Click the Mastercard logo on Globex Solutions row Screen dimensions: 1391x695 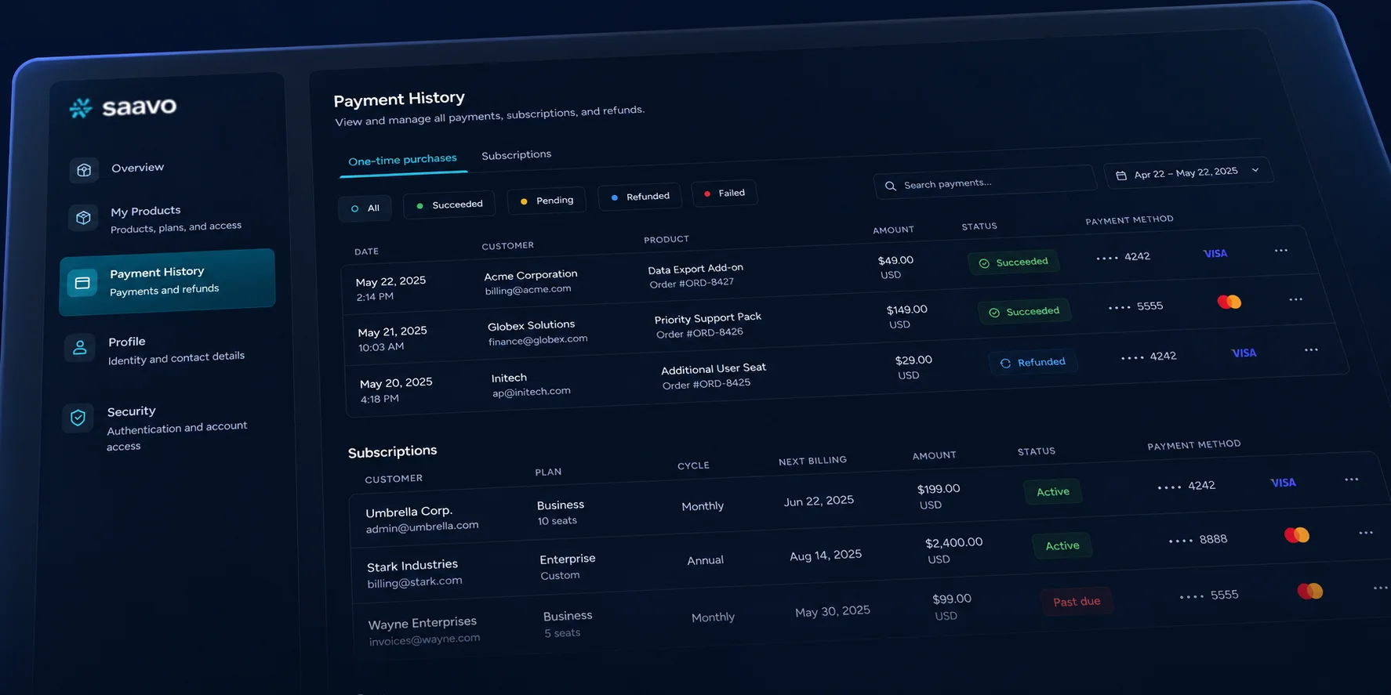coord(1229,302)
